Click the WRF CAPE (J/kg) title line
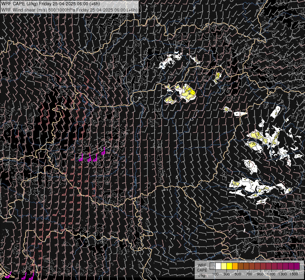305x280 pixels. click(x=50, y=3)
